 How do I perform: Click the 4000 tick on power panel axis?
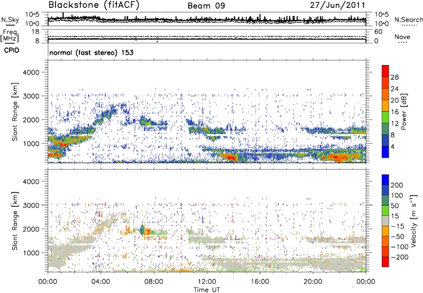[x=31, y=72]
